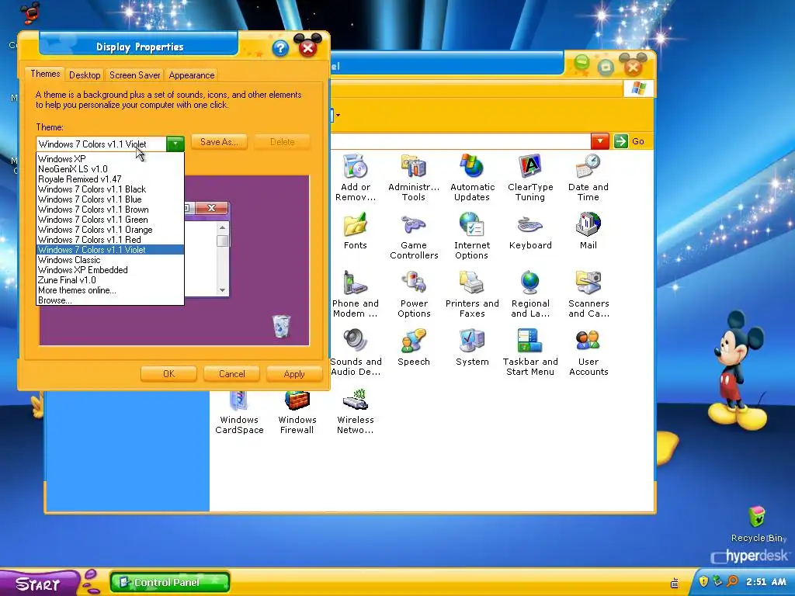Choose Windows 7 Colors v1.1 Orange
The width and height of the screenshot is (795, 596).
pyautogui.click(x=110, y=230)
